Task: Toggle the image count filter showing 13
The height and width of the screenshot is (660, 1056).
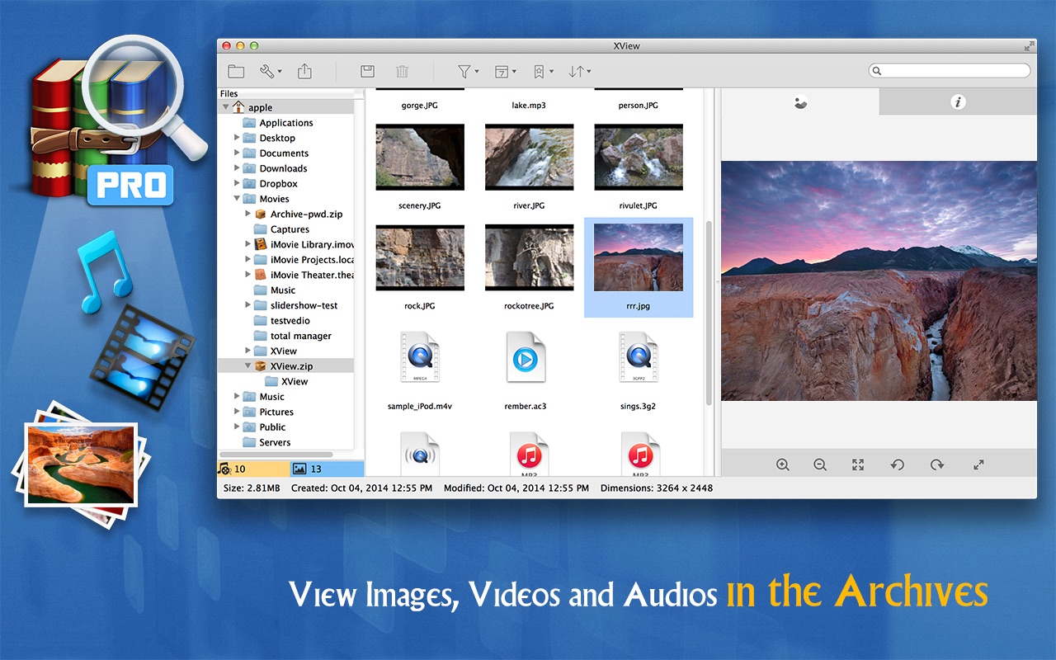Action: 327,469
